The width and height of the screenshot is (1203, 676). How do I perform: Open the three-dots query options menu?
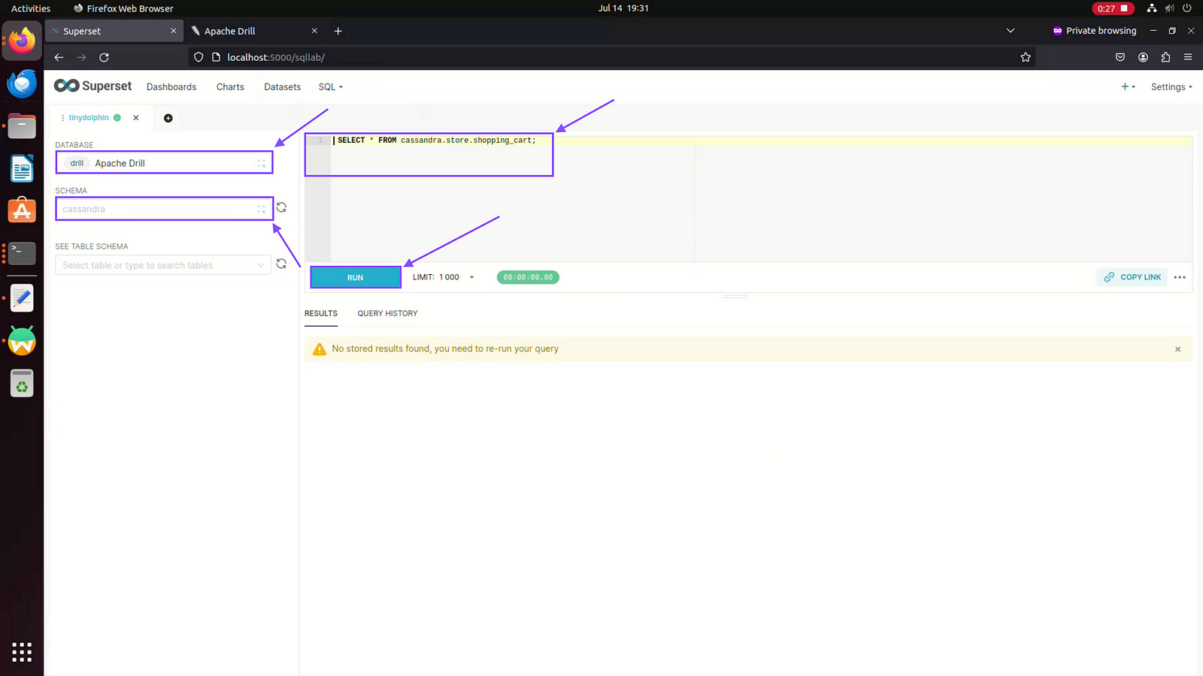pos(1180,277)
